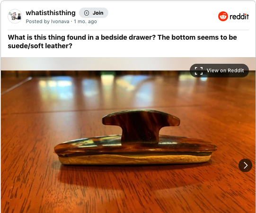Click the View on Reddit label
This screenshot has height=213, width=256.
pyautogui.click(x=225, y=70)
